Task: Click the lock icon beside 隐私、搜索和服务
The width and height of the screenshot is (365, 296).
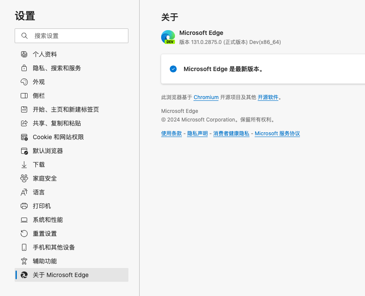Action: click(24, 68)
